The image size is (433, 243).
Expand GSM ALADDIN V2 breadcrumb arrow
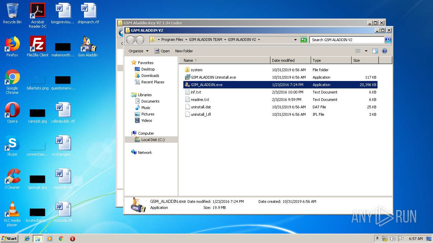point(259,39)
